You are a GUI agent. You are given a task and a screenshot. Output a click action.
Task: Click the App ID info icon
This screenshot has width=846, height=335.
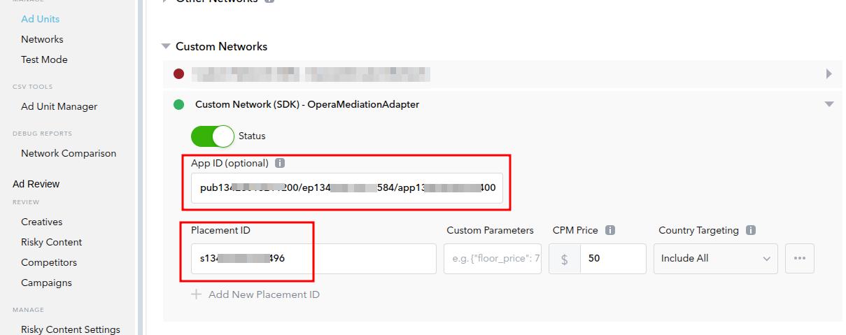point(280,164)
